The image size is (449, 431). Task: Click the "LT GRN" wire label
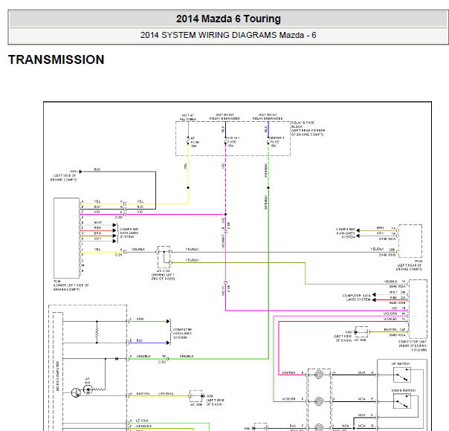pos(142,421)
